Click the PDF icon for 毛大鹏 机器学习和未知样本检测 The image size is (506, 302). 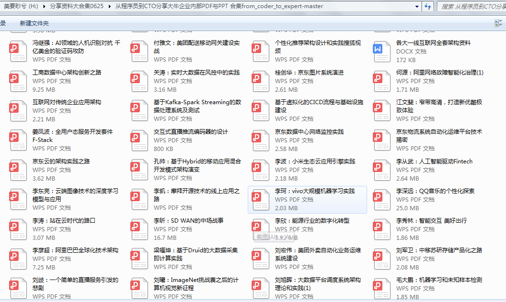click(382, 288)
